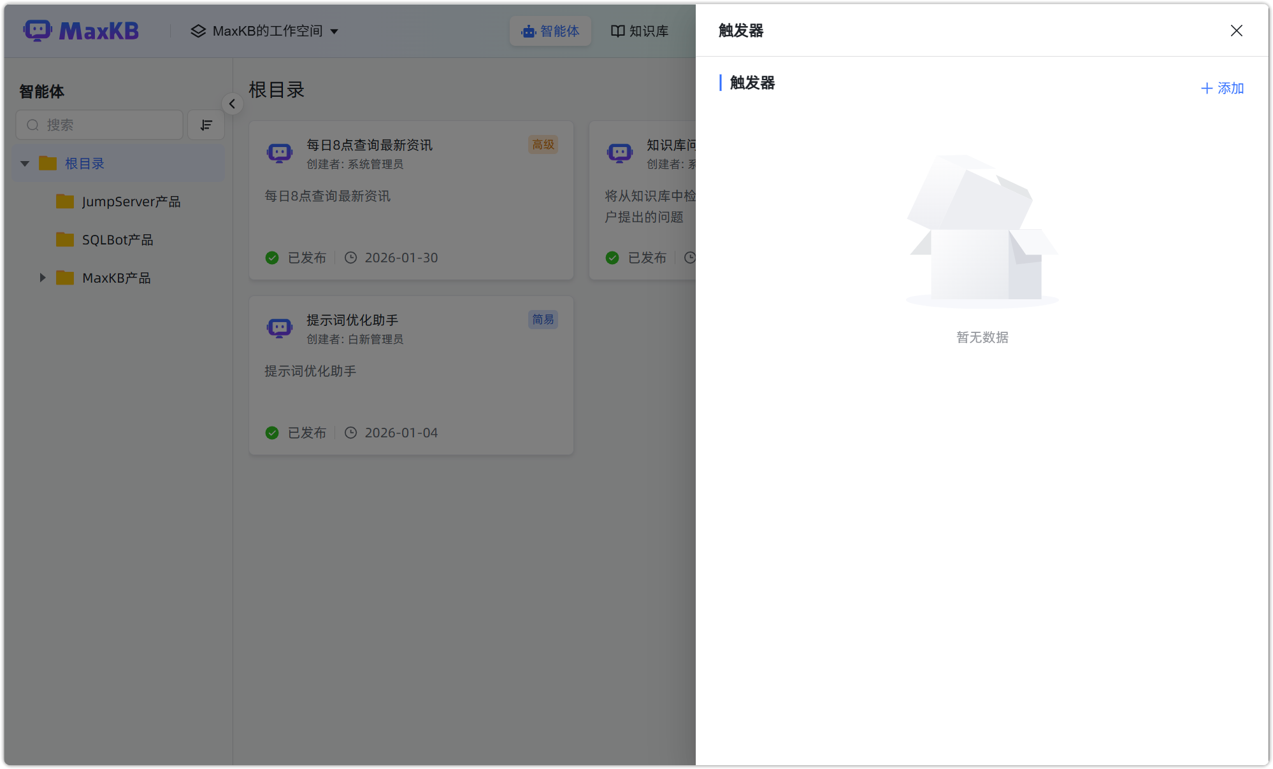Image resolution: width=1273 pixels, height=769 pixels.
Task: Click the MaxKB logo icon
Action: 38,30
